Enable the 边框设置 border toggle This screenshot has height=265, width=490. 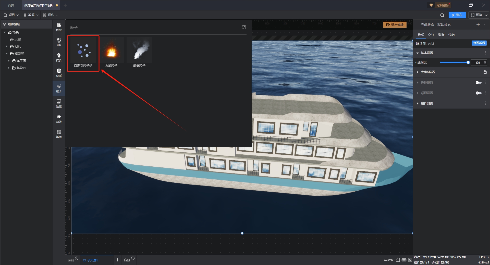tap(479, 83)
